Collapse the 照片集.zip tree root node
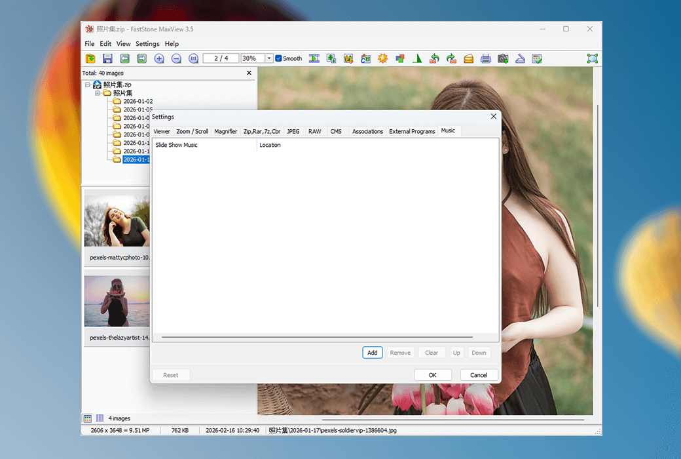This screenshot has width=681, height=459. click(88, 85)
